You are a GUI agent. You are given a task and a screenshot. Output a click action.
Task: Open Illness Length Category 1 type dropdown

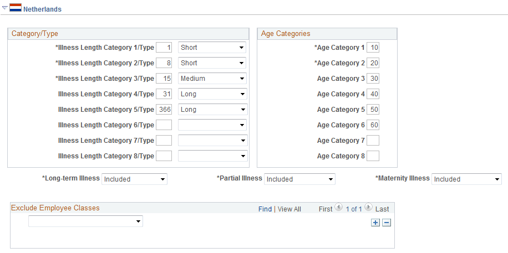pyautogui.click(x=212, y=48)
